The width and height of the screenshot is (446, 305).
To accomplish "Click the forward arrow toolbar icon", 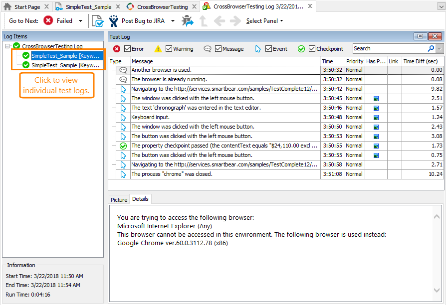I will click(x=235, y=21).
